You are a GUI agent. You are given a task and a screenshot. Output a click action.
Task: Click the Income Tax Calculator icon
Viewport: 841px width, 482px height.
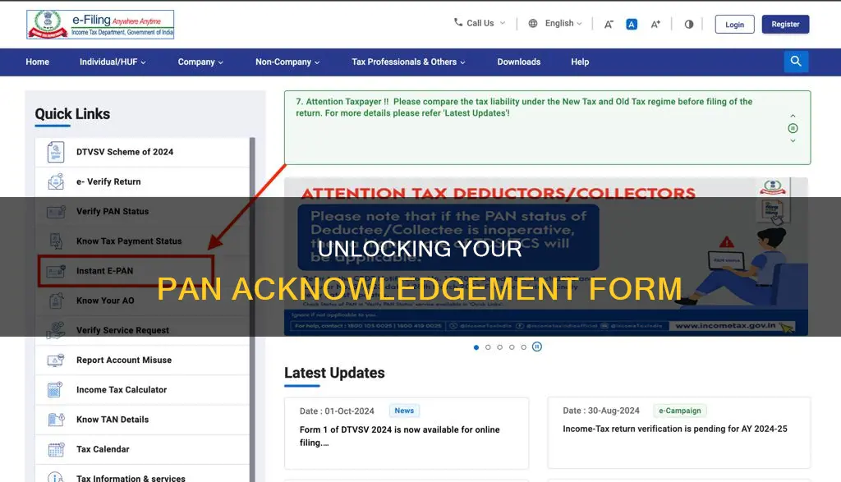[56, 390]
